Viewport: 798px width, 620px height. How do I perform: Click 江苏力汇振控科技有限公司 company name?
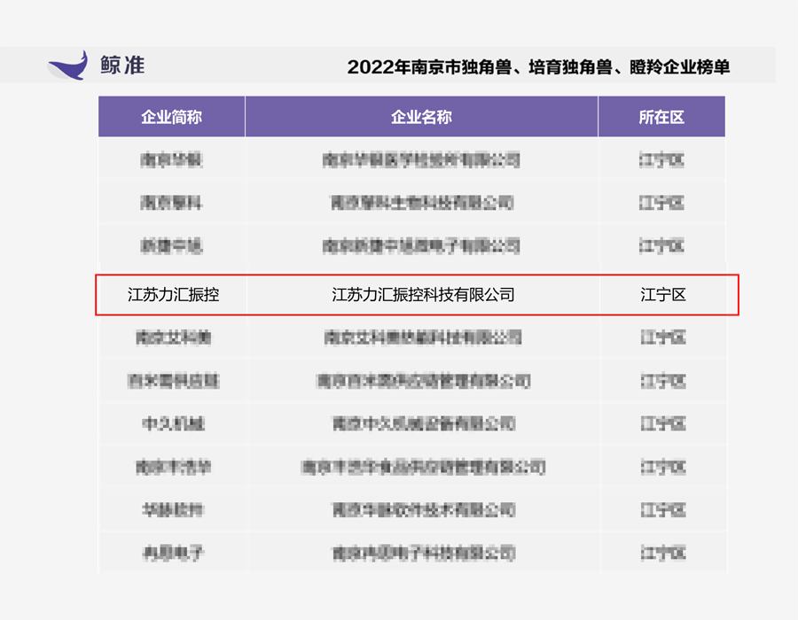click(422, 295)
